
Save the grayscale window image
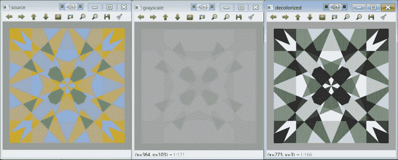click(239, 17)
